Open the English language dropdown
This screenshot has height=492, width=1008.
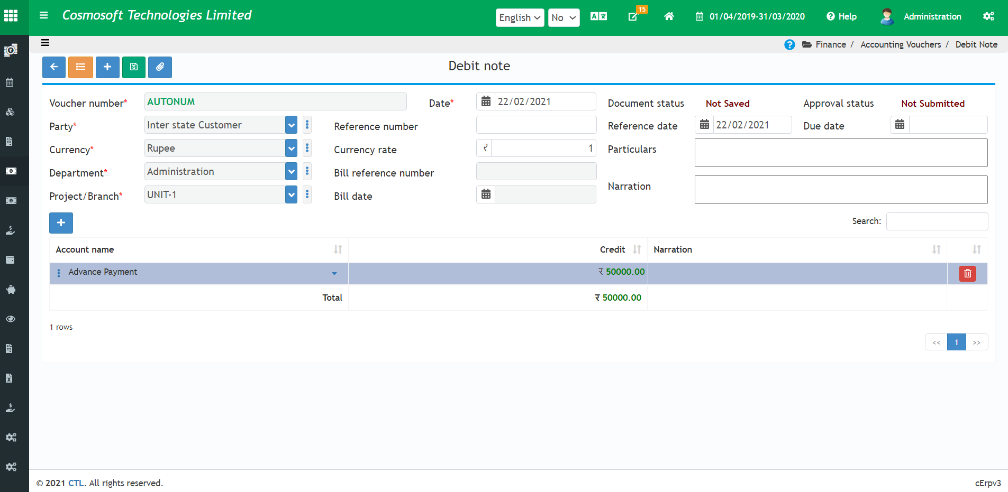click(x=520, y=17)
